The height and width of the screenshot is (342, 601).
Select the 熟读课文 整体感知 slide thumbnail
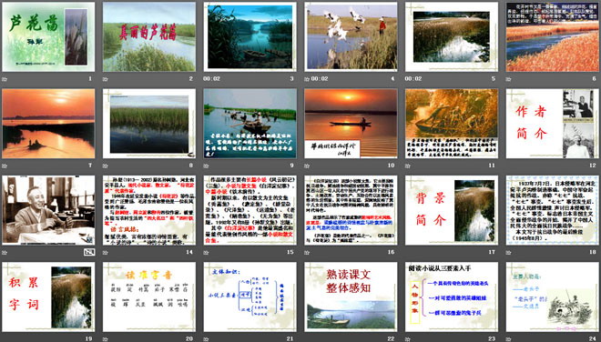(x=351, y=297)
